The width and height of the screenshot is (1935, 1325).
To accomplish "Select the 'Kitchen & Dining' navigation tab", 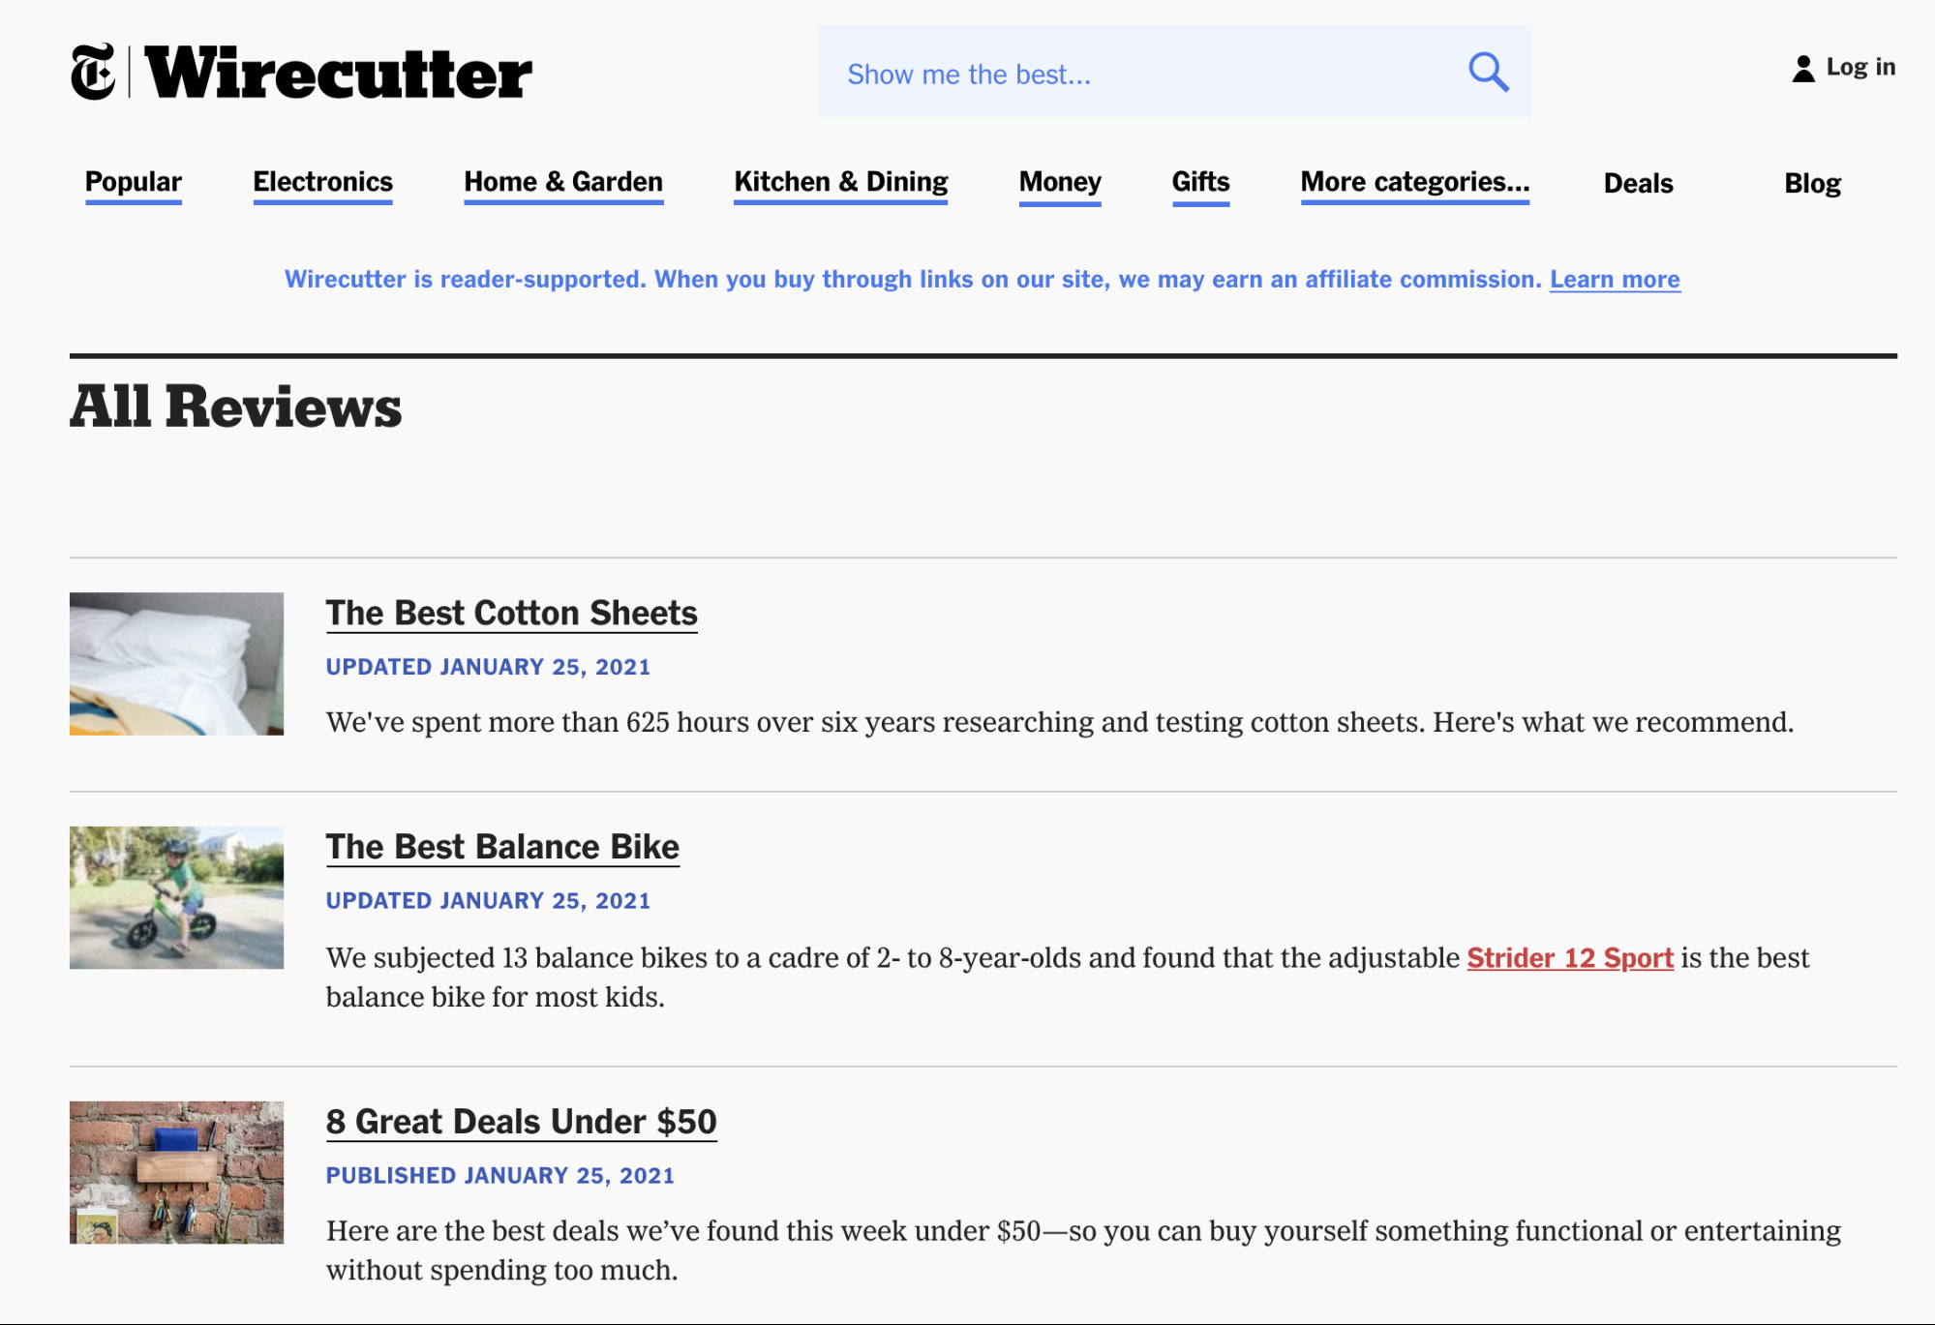I will pyautogui.click(x=841, y=182).
